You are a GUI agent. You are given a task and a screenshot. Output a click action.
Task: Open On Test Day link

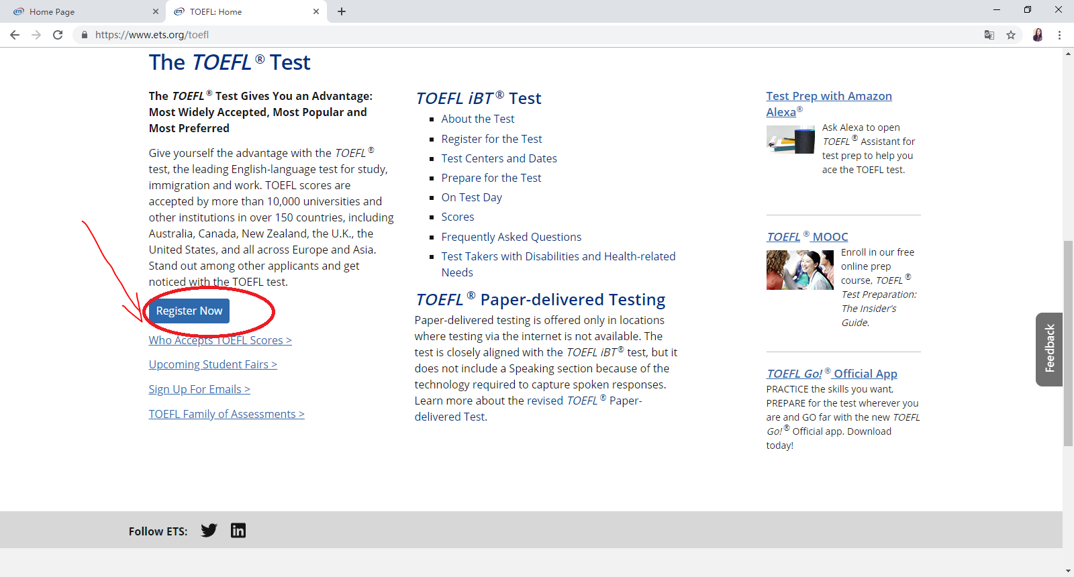[472, 197]
